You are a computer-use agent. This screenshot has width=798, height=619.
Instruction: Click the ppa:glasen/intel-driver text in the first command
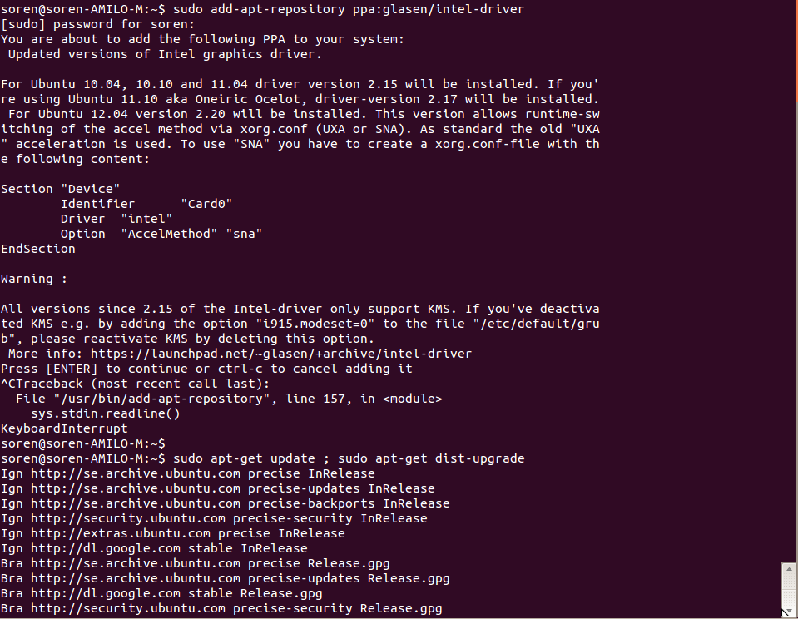(439, 9)
